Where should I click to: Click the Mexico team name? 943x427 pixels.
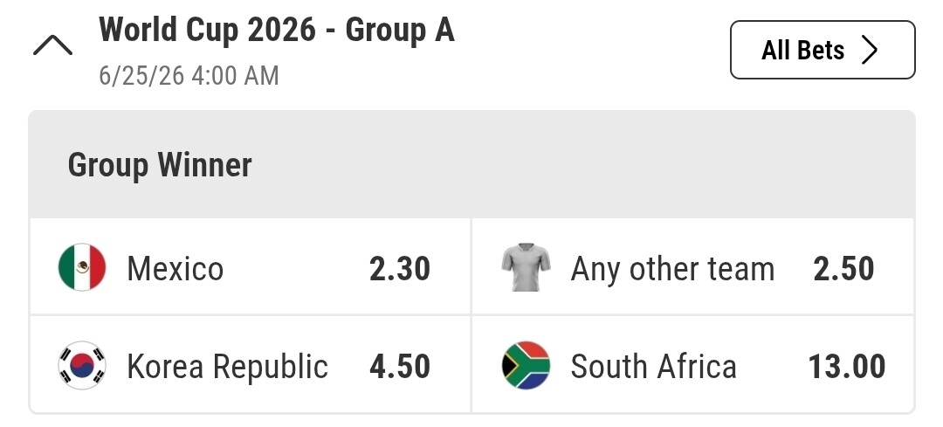[175, 269]
